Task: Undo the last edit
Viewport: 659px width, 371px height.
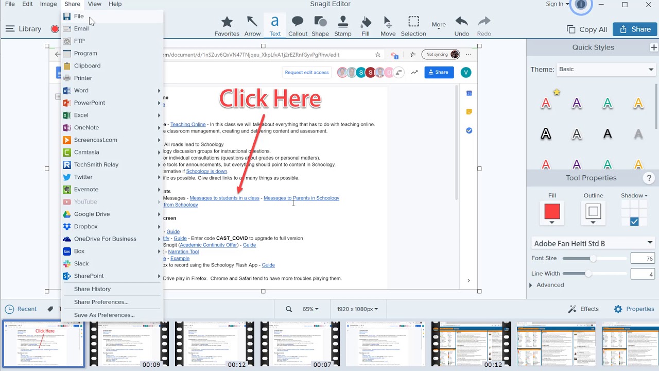Action: click(x=462, y=26)
